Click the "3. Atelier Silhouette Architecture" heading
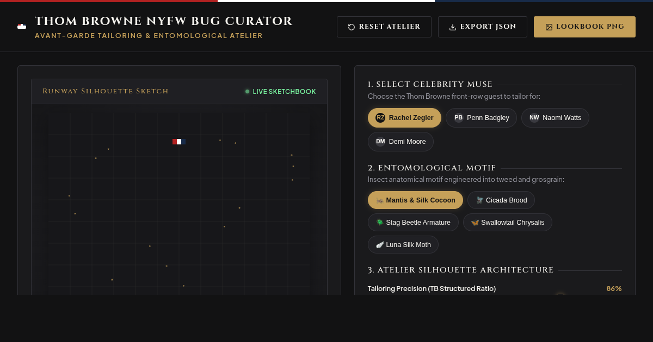The width and height of the screenshot is (653, 342). (460, 270)
